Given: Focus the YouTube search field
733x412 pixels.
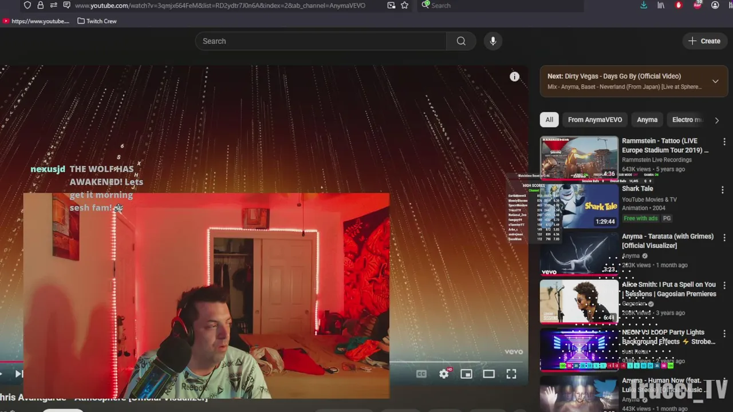Looking at the screenshot, I should (x=321, y=41).
